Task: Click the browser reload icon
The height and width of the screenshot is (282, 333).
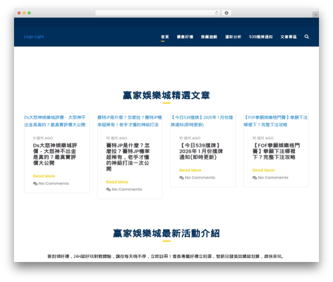Action: coord(216,13)
